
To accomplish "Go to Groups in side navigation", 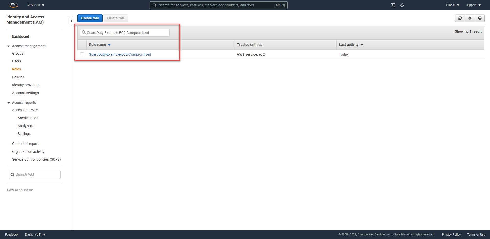I will (18, 53).
